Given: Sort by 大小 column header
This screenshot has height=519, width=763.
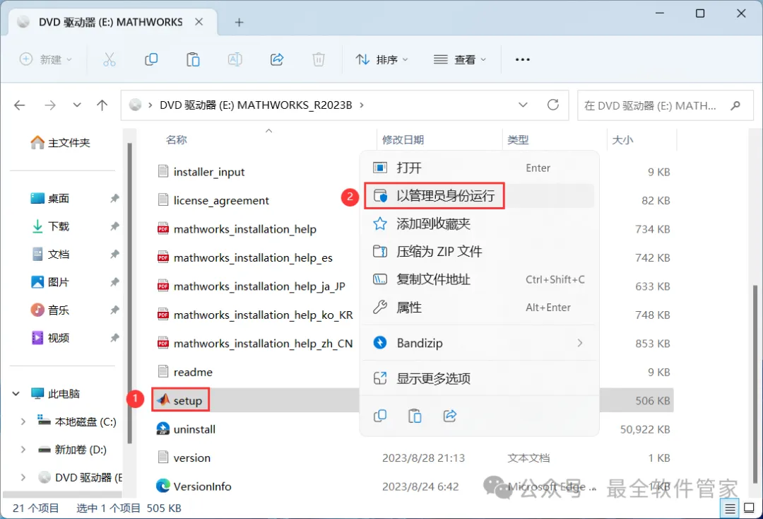Looking at the screenshot, I should point(622,140).
